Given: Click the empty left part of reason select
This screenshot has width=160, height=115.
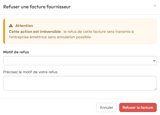Looking at the screenshot, I should click(x=41, y=61).
